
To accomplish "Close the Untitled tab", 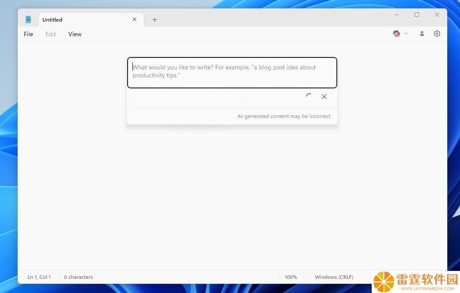I will 134,19.
